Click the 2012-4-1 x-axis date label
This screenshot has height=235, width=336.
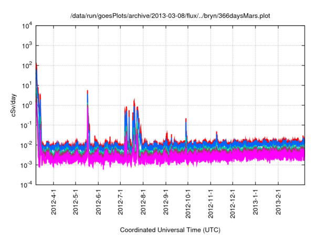pos(54,202)
